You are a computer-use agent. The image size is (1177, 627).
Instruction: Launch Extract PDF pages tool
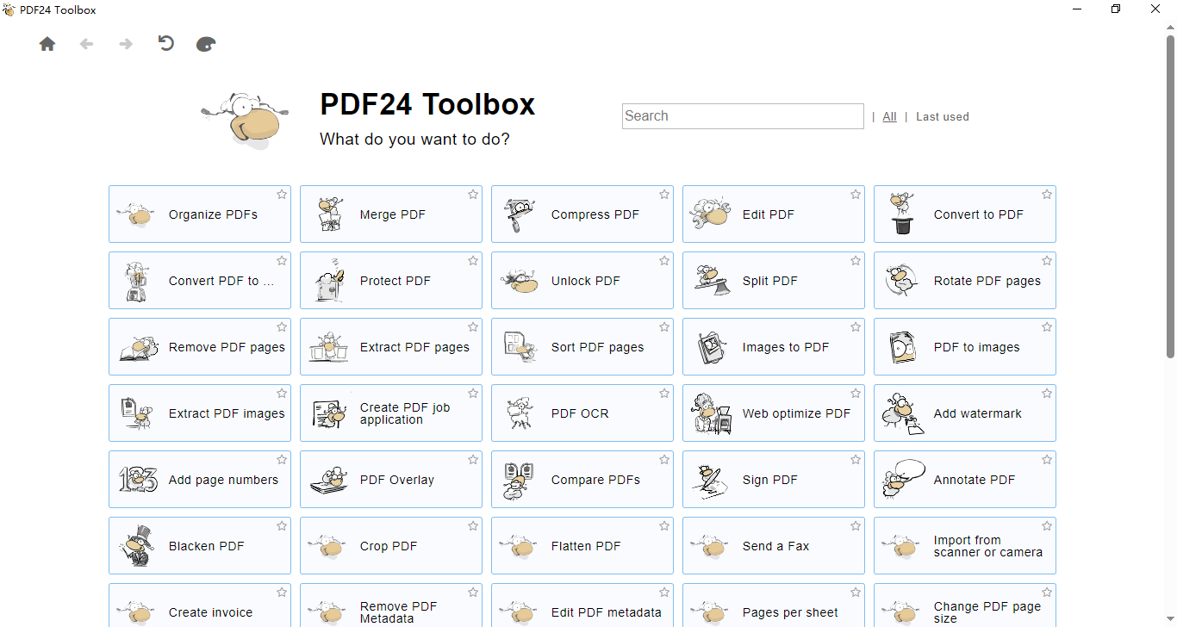coord(391,347)
